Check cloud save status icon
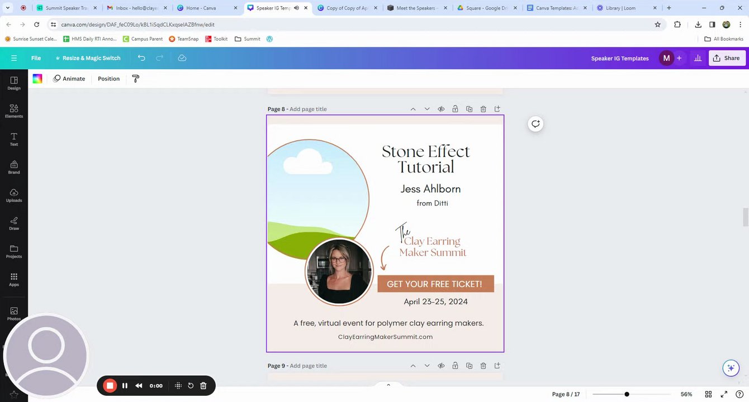Screen dimensions: 749x402 pyautogui.click(x=182, y=58)
